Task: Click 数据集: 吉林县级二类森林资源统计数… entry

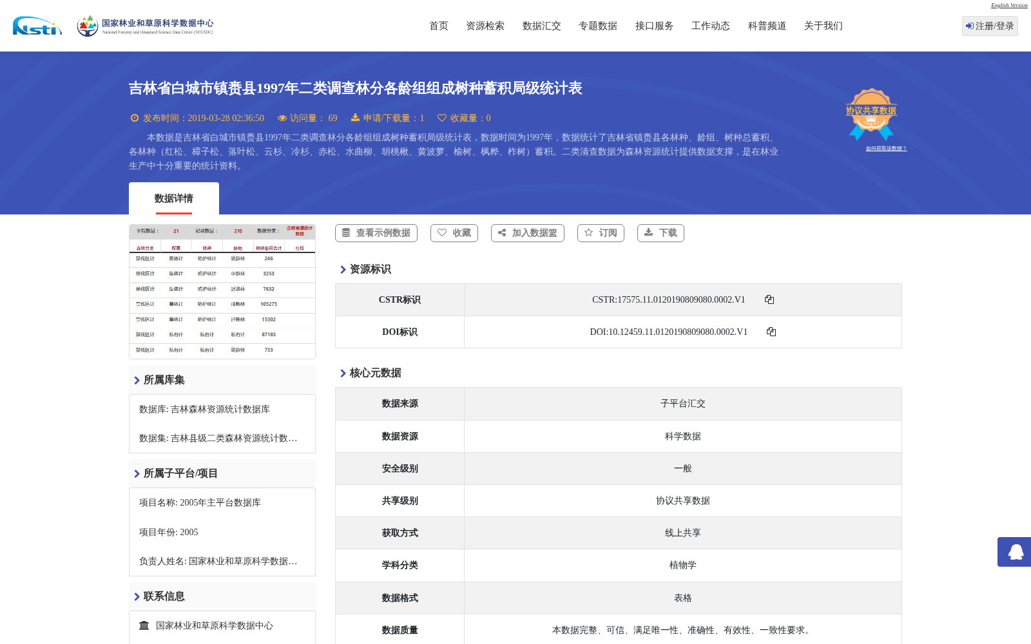Action: [x=218, y=438]
